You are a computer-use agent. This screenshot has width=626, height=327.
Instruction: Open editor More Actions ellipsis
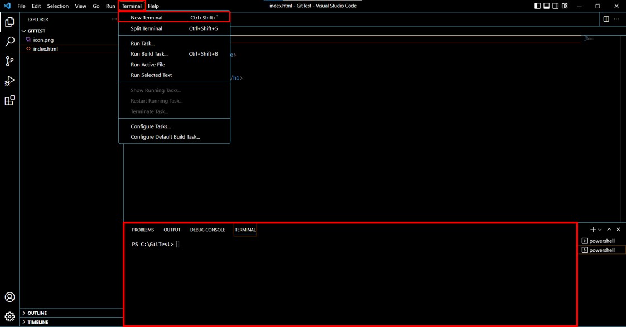[617, 19]
